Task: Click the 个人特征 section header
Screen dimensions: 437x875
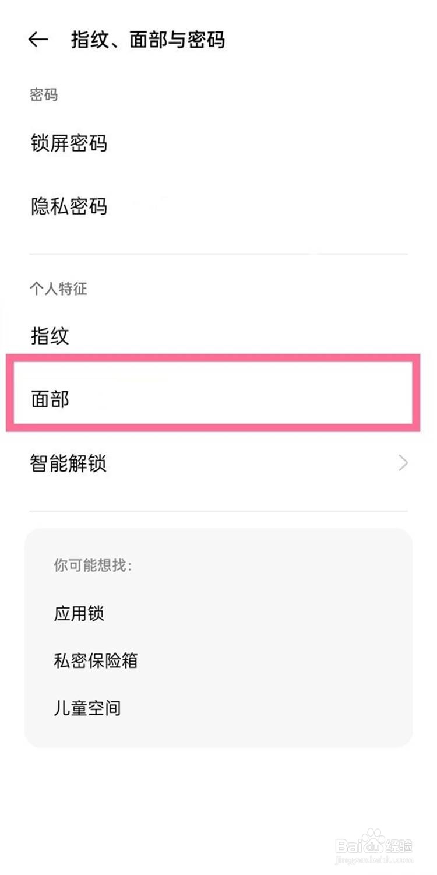Action: 58,289
